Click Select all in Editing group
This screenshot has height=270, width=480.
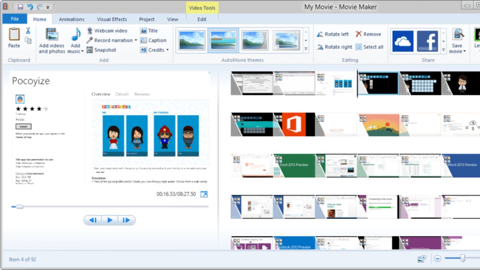tap(369, 47)
